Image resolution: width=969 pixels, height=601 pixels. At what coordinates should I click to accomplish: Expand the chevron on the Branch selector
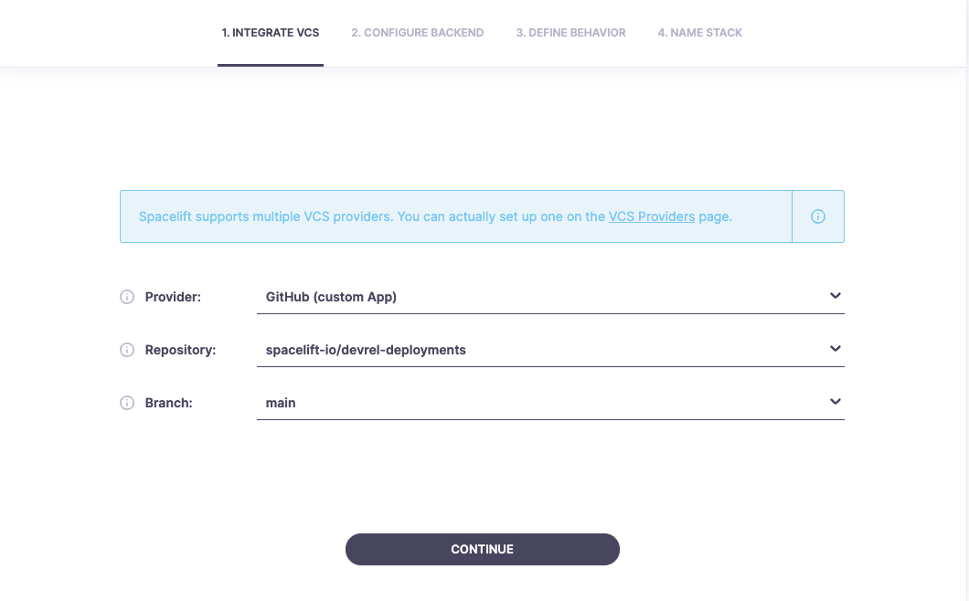click(x=835, y=401)
